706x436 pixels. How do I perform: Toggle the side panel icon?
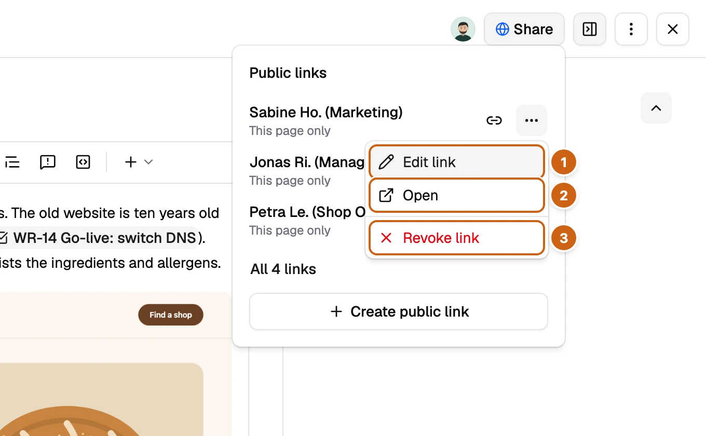click(590, 29)
